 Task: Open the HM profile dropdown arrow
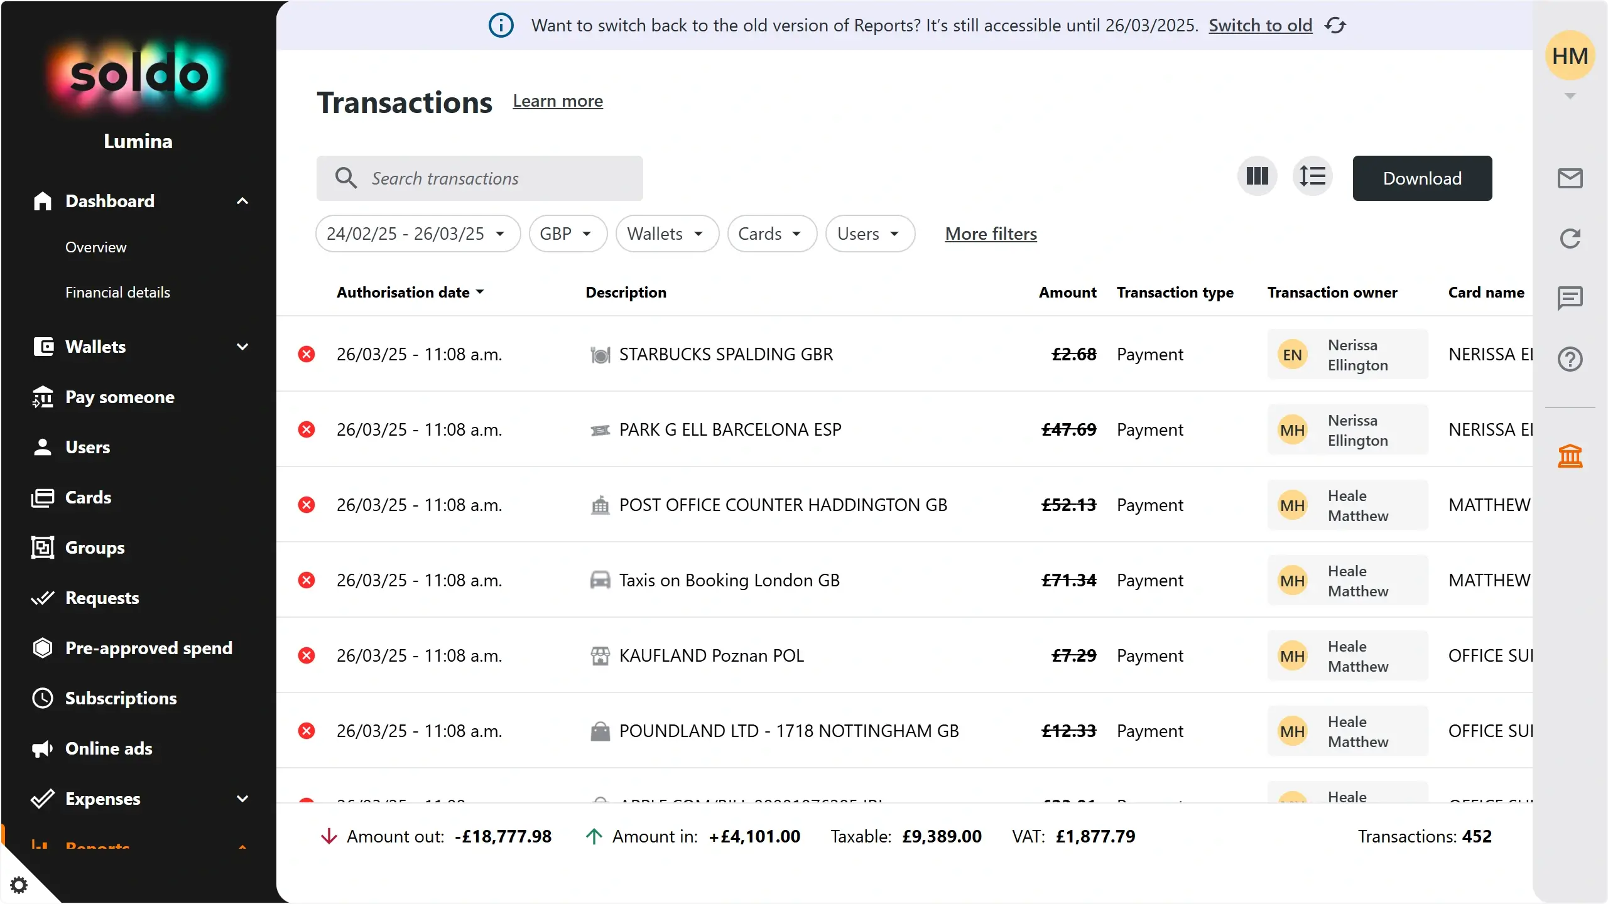[x=1569, y=95]
